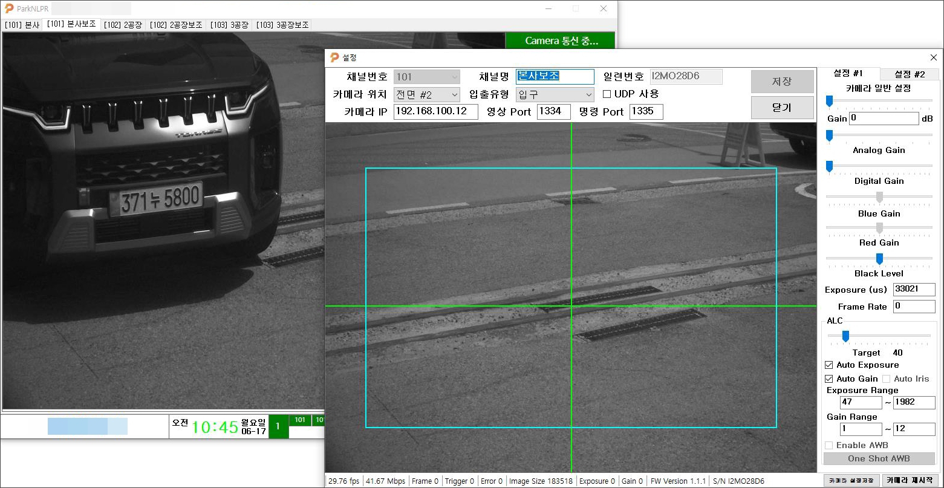Image resolution: width=944 pixels, height=488 pixels.
Task: Adjust the ALC Target slider
Action: [x=879, y=337]
